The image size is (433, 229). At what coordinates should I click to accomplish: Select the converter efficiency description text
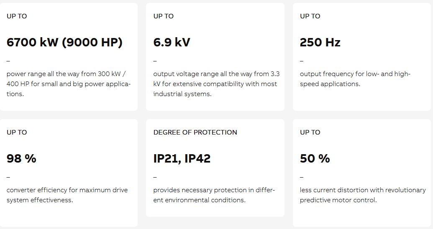click(67, 195)
